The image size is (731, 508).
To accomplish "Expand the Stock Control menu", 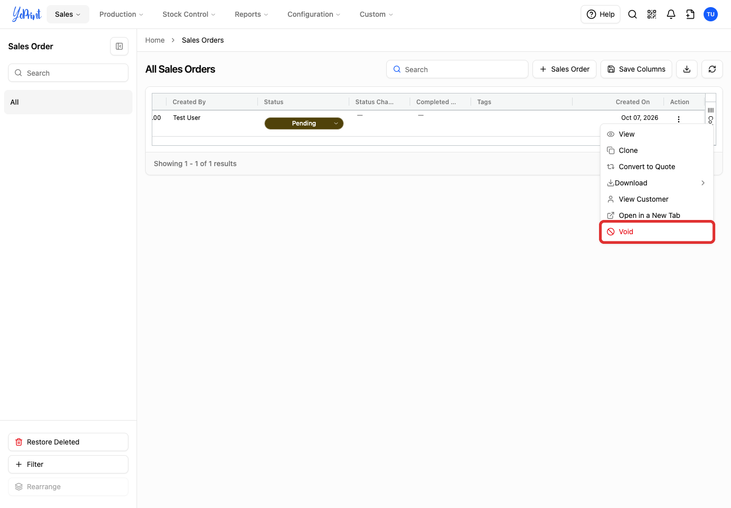I will coord(189,14).
